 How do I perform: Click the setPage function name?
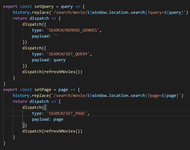tap(42, 90)
